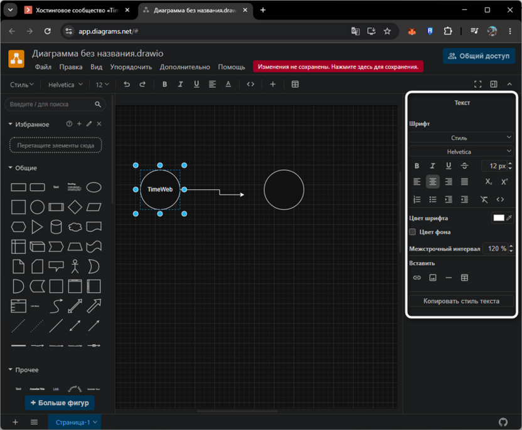The width and height of the screenshot is (522, 430).
Task: Open the Правка menu
Action: coord(71,67)
